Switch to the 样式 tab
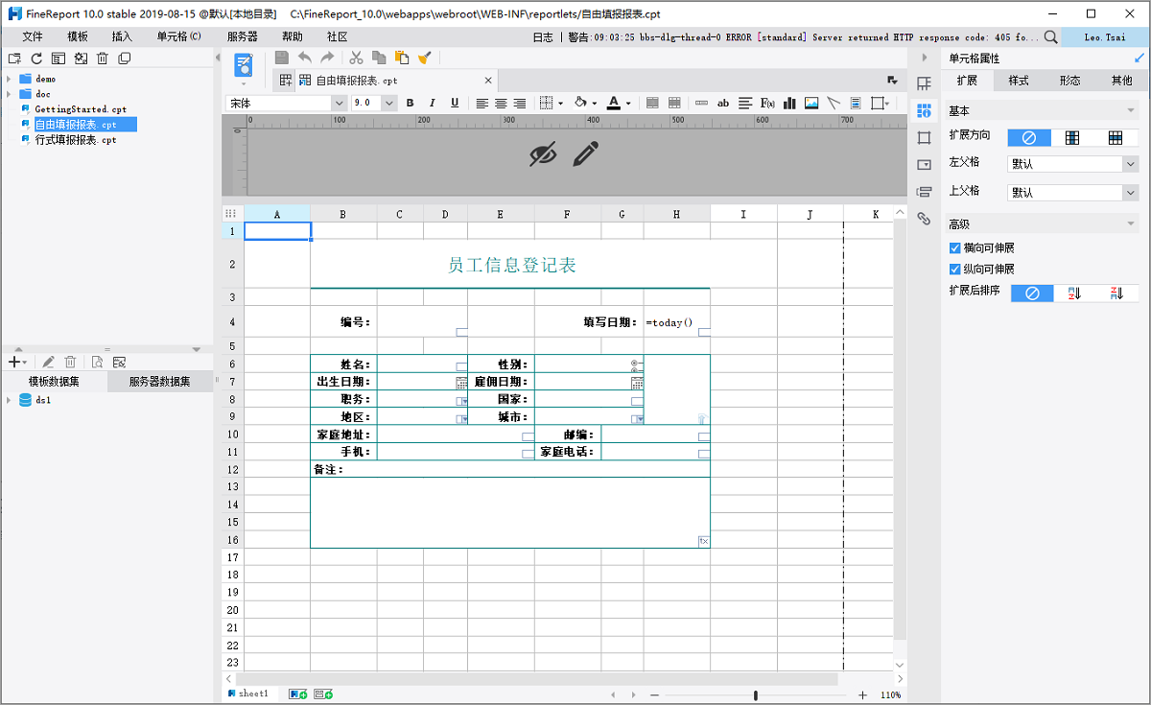 coord(1019,81)
